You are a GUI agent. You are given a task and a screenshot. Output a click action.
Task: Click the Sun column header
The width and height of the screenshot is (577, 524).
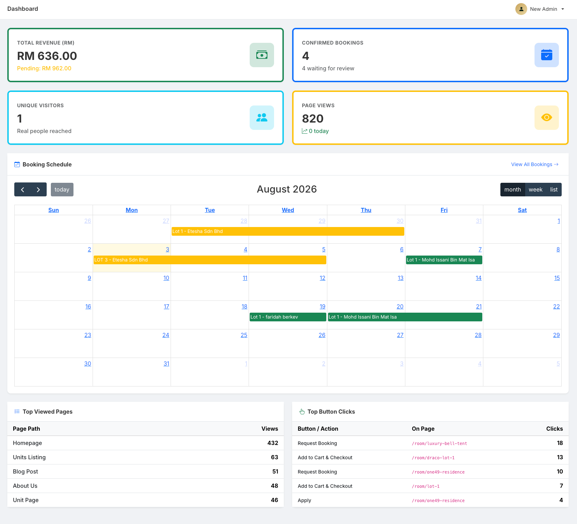click(54, 210)
